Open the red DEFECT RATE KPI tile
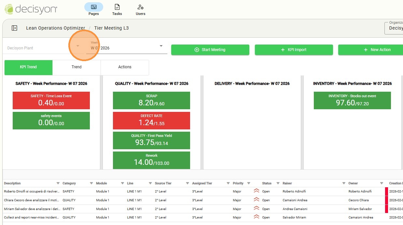Screen dimensions: 403x225 (x=151, y=120)
